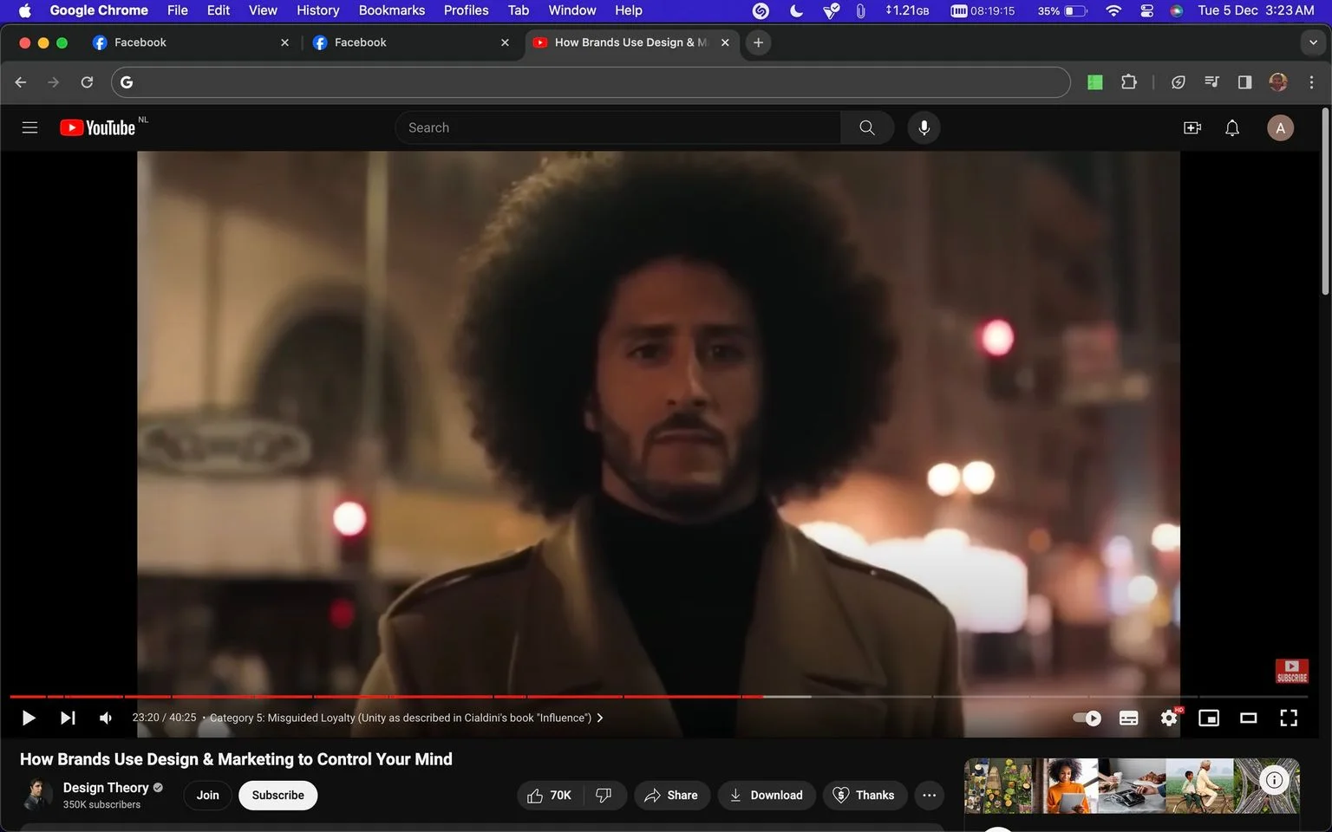Toggle subtitles/closed captions
The image size is (1332, 832).
(1128, 718)
